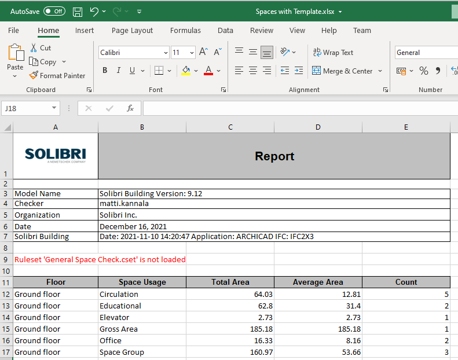Select Top Align icon
This screenshot has height=360, width=458.
[x=239, y=52]
